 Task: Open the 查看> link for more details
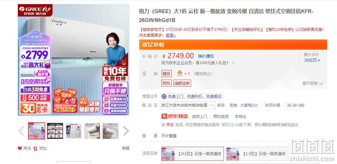pyautogui.click(x=171, y=35)
